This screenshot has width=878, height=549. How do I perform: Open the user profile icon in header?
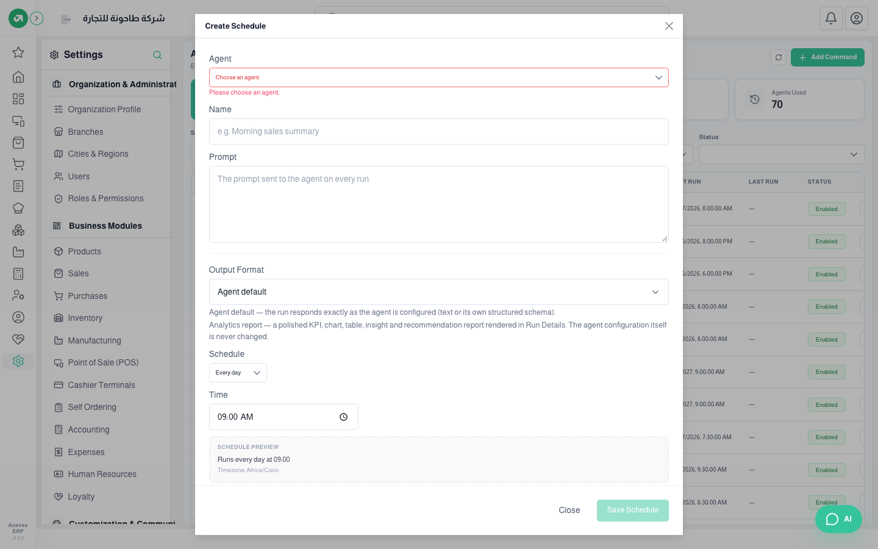click(857, 18)
